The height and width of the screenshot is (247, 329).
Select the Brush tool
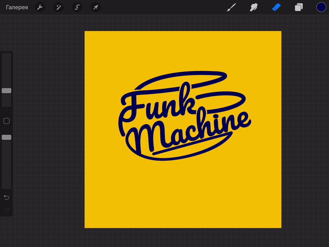click(231, 7)
